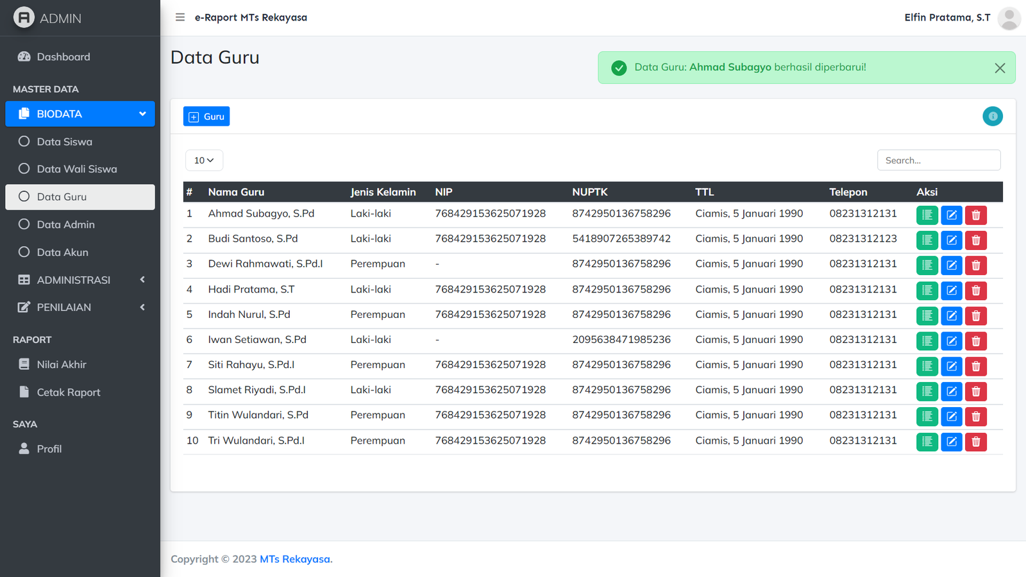Click the add Guru button
The width and height of the screenshot is (1026, 577).
coord(206,117)
